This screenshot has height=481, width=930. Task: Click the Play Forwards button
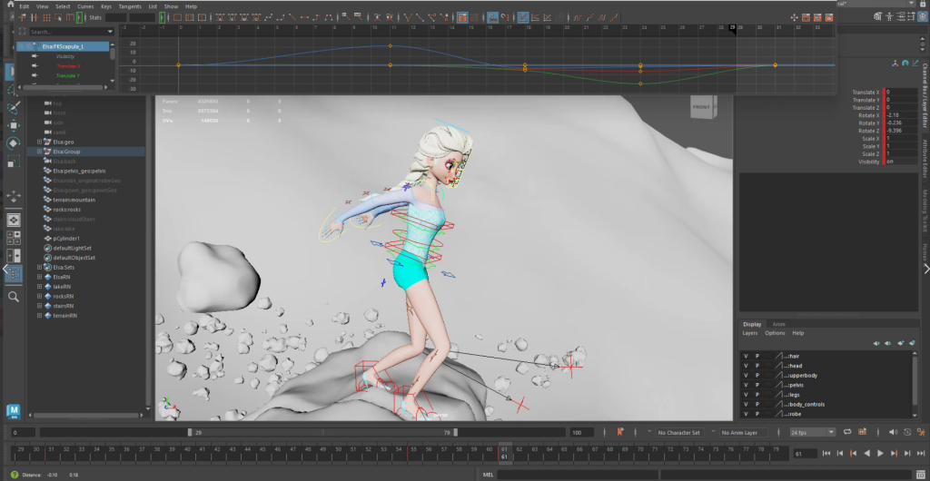click(x=880, y=453)
